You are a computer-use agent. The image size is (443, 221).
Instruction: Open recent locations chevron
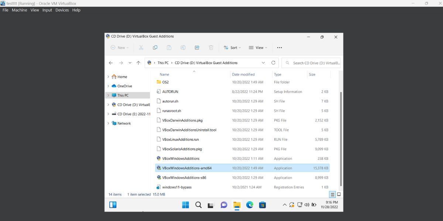(x=130, y=63)
